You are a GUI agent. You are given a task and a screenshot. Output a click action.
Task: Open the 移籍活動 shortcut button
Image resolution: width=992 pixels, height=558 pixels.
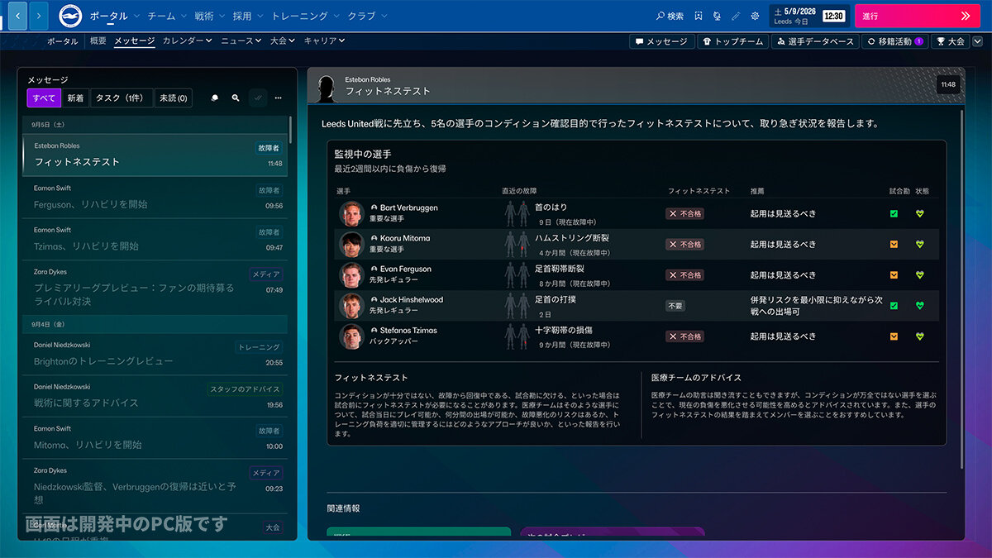point(895,41)
